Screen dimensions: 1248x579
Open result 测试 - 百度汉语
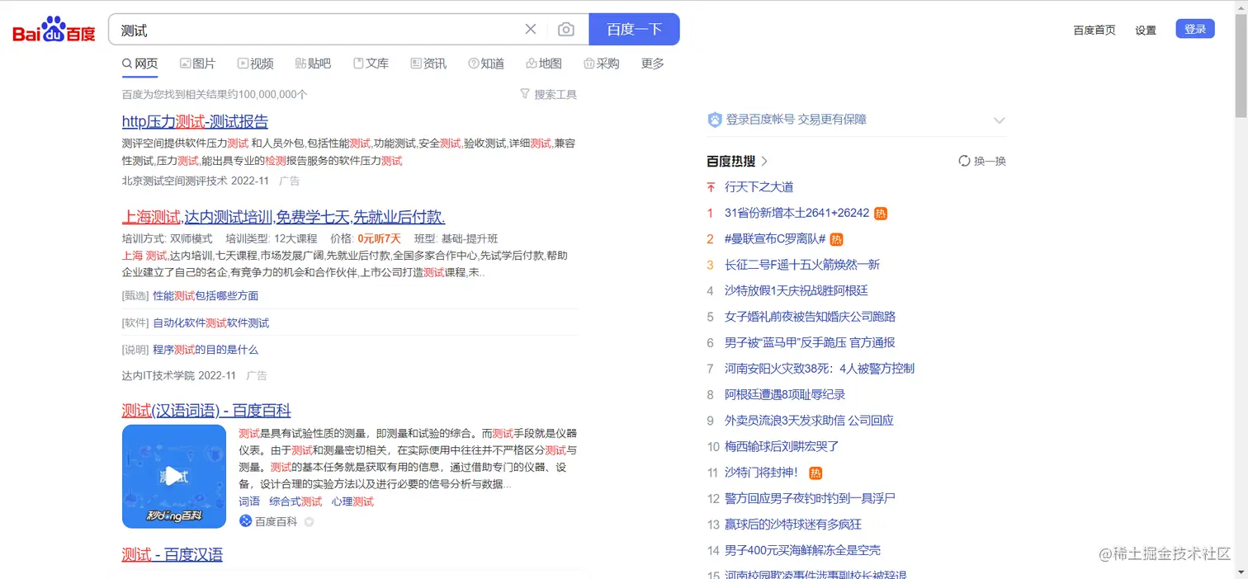[x=173, y=554]
